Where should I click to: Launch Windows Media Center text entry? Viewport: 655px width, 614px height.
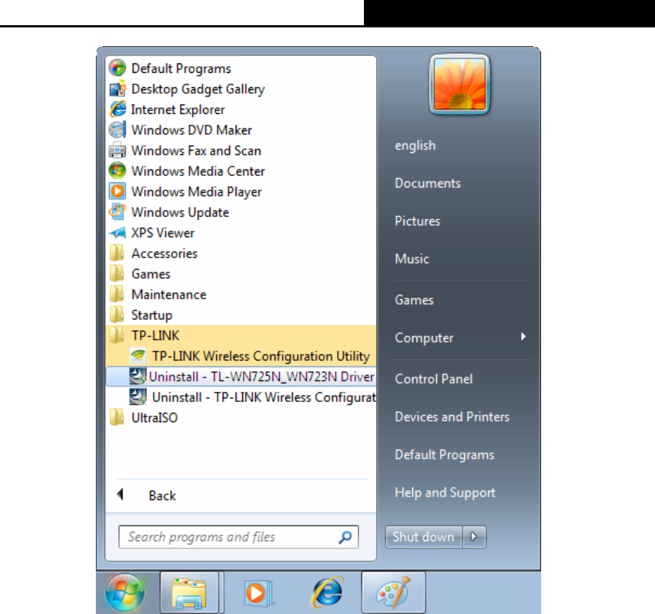(198, 171)
